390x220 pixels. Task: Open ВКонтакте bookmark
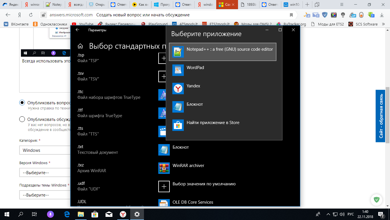[16, 24]
